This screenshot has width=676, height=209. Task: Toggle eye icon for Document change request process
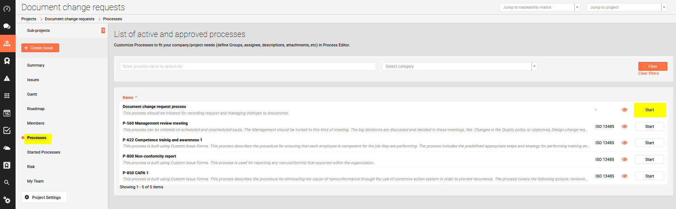coord(625,110)
